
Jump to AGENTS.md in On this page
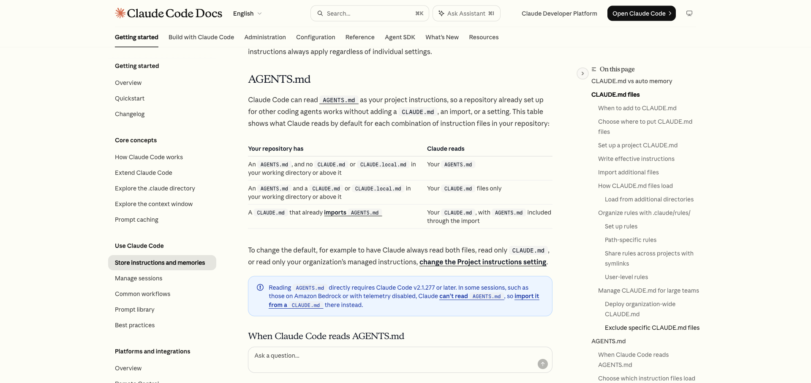pos(608,341)
